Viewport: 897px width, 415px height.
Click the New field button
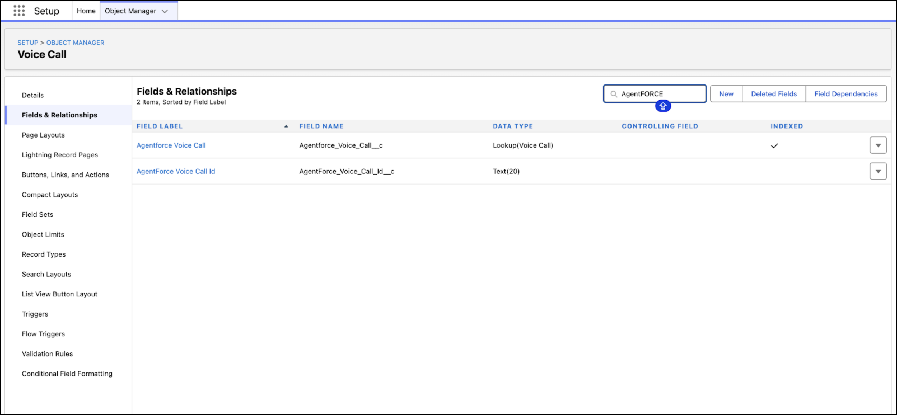click(x=726, y=94)
